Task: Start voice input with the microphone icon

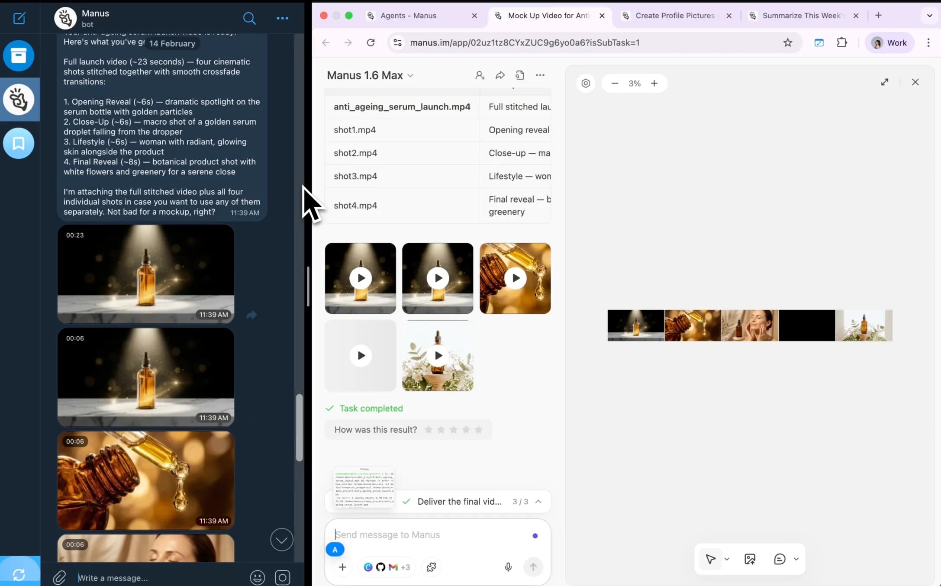Action: (508, 567)
